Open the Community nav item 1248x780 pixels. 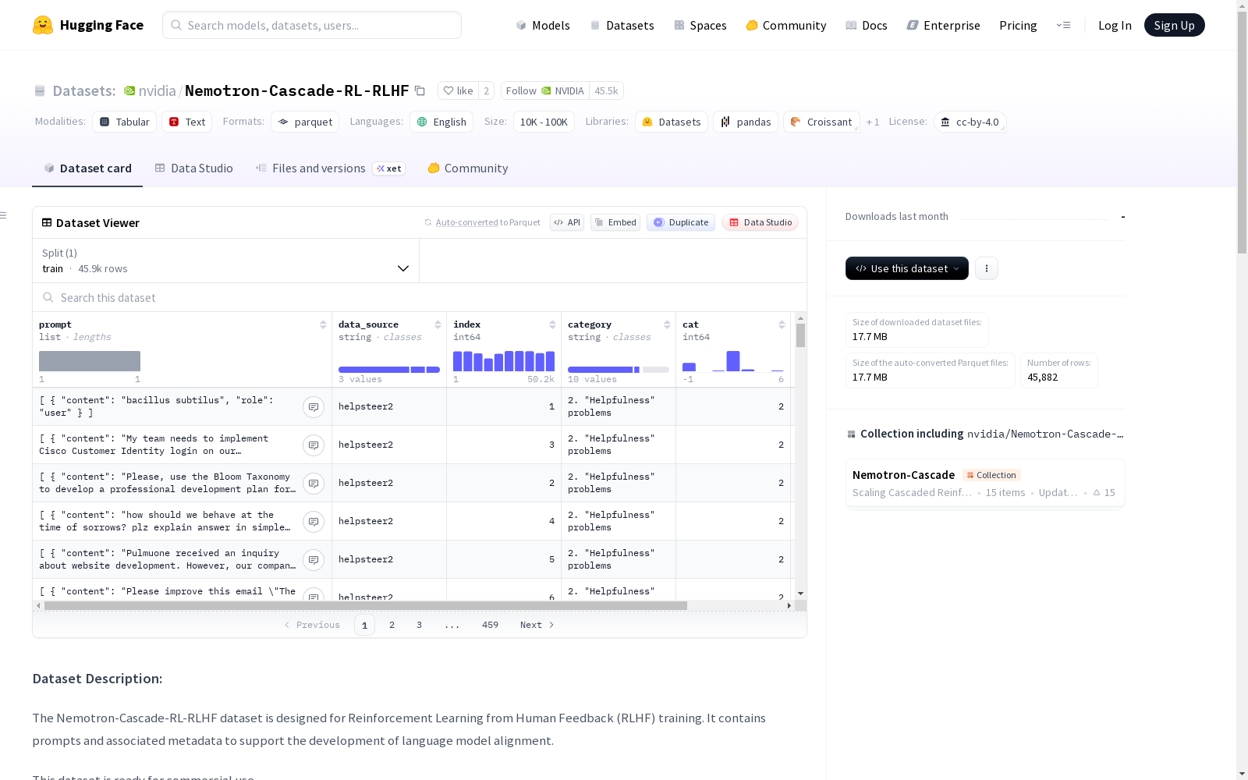tap(786, 25)
